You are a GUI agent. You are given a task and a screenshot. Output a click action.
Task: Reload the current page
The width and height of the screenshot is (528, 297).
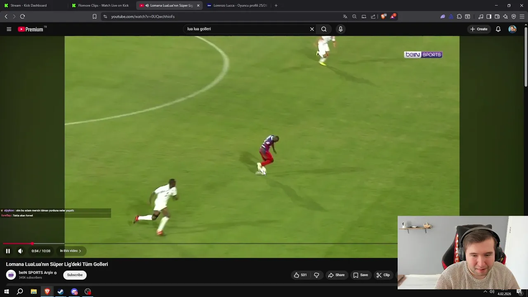[22, 16]
